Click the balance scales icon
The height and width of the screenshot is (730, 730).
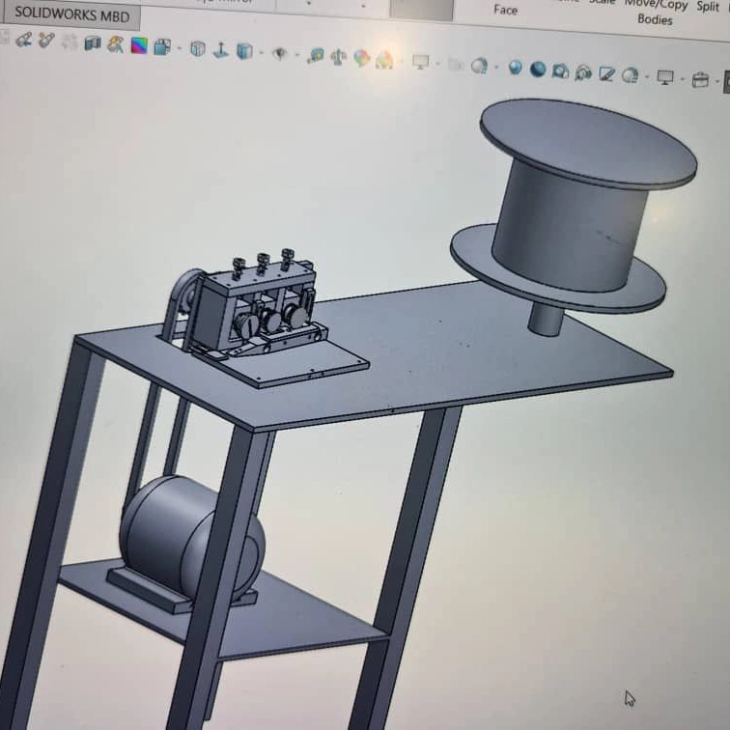click(x=338, y=58)
